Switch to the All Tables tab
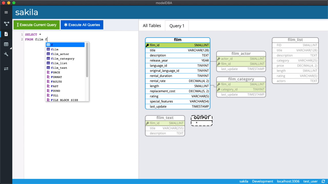 152,26
